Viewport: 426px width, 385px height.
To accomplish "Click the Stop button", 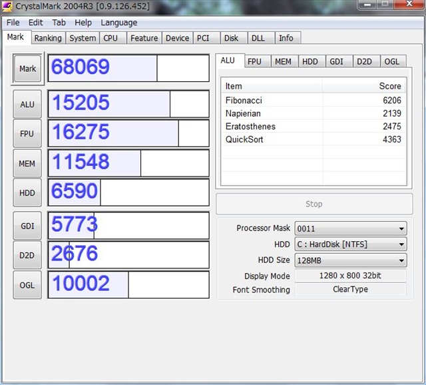I will pyautogui.click(x=314, y=204).
